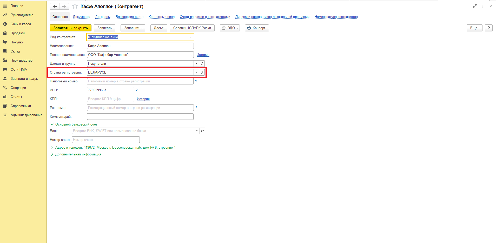Open История link beside КПП

(143, 99)
